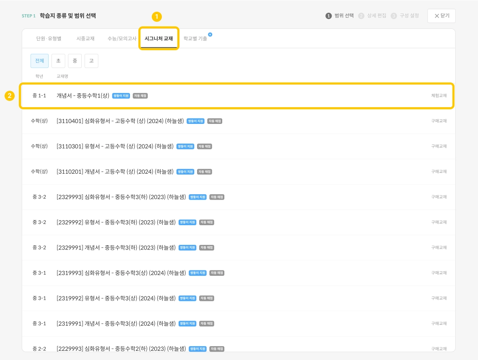The image size is (478, 360).
Task: Click 쌍둥이 지원 badge on [2329993] row
Action: pyautogui.click(x=197, y=197)
